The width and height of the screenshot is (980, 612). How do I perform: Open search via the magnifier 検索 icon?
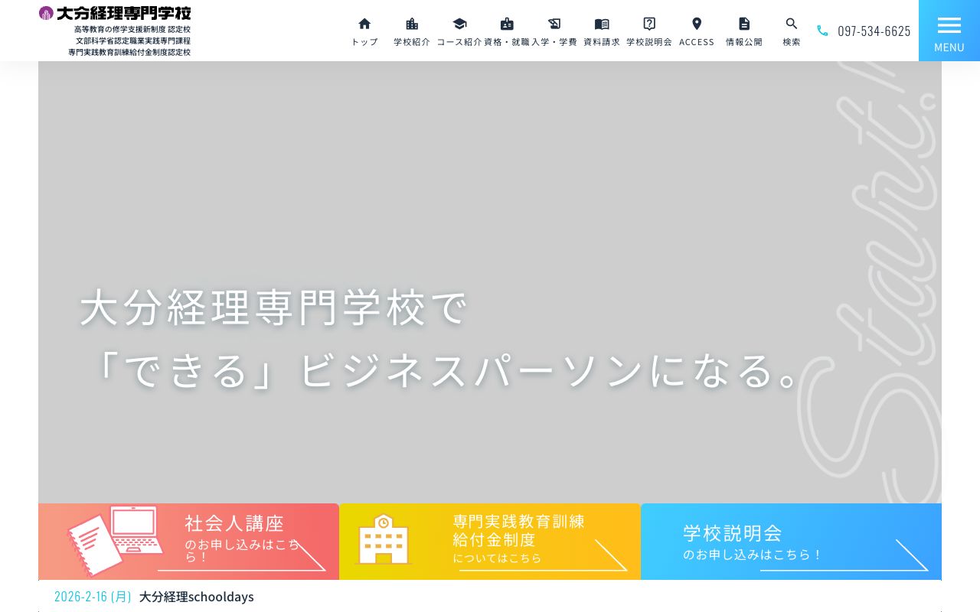791,24
